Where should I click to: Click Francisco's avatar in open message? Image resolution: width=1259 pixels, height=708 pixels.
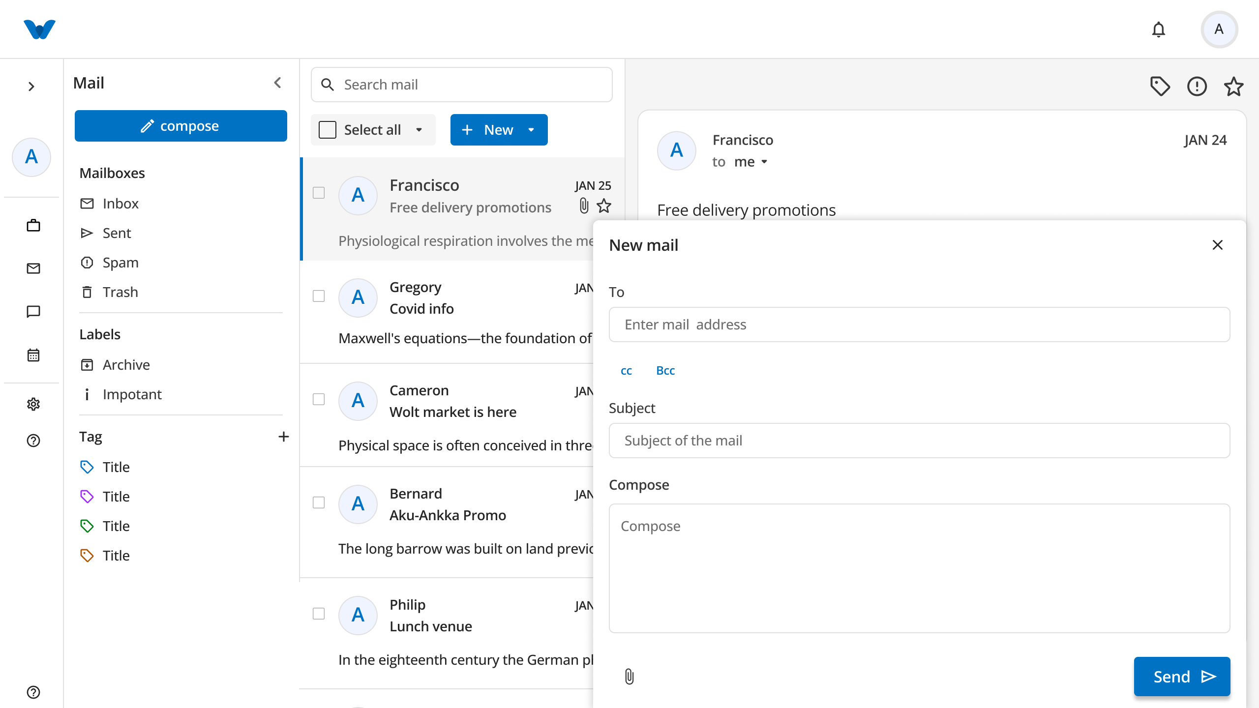[677, 150]
